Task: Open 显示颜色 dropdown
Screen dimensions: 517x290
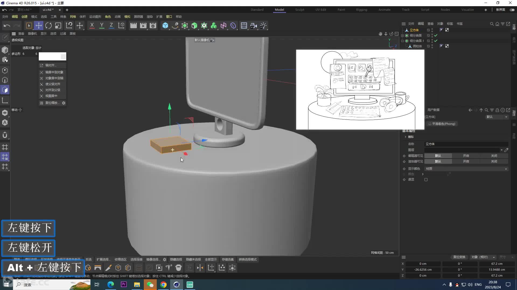Action: (466, 169)
